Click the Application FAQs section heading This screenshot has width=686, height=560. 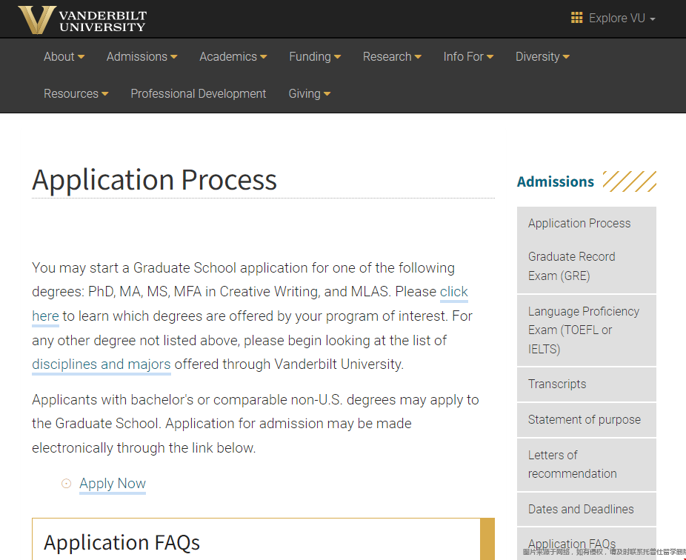click(121, 542)
